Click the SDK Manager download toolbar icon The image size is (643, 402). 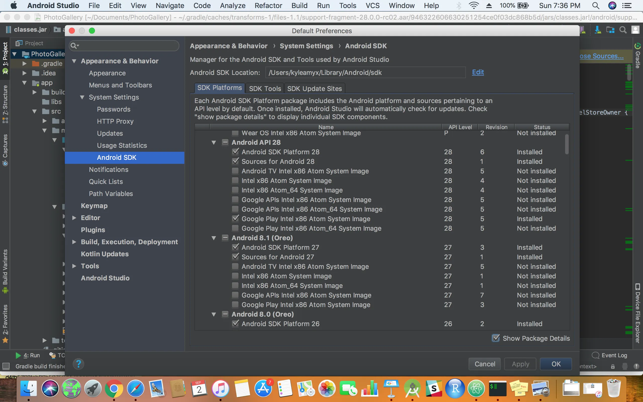[598, 30]
